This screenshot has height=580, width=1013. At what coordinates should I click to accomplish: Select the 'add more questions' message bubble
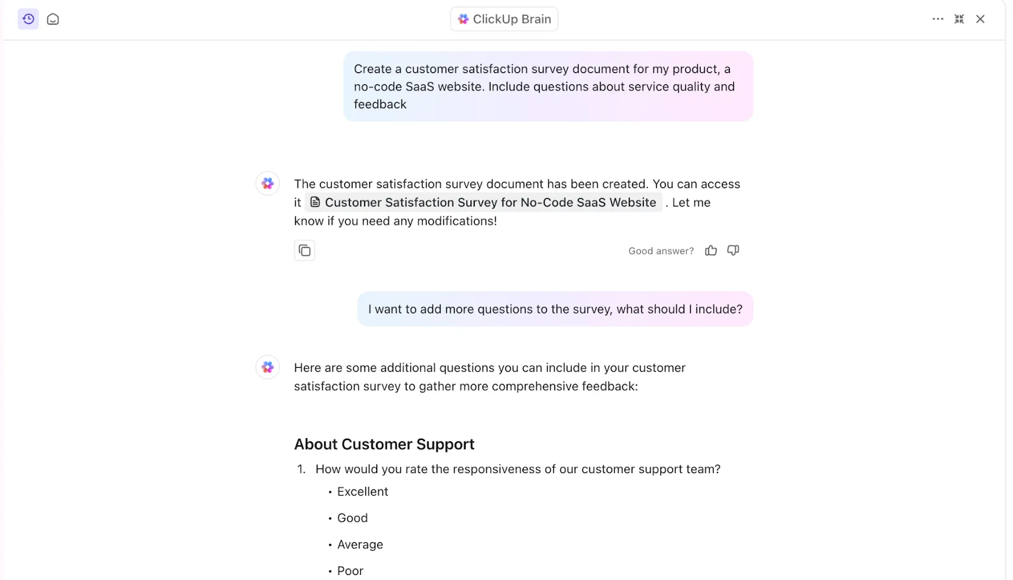tap(555, 309)
